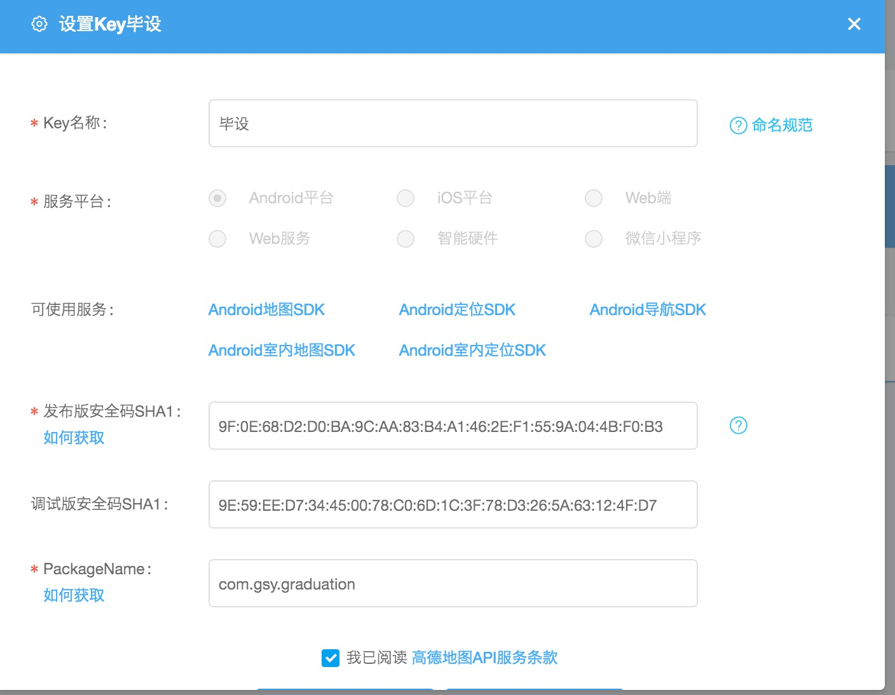Focus the Key名称 input field
895x695 pixels.
point(453,123)
